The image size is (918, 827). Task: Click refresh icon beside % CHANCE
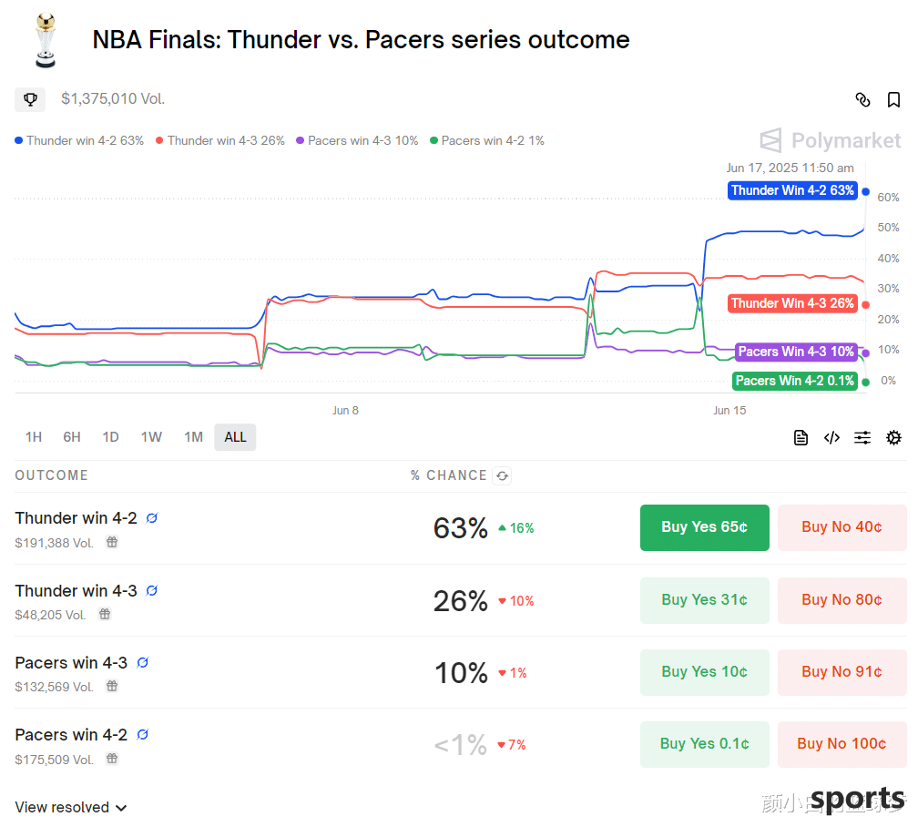click(x=502, y=475)
